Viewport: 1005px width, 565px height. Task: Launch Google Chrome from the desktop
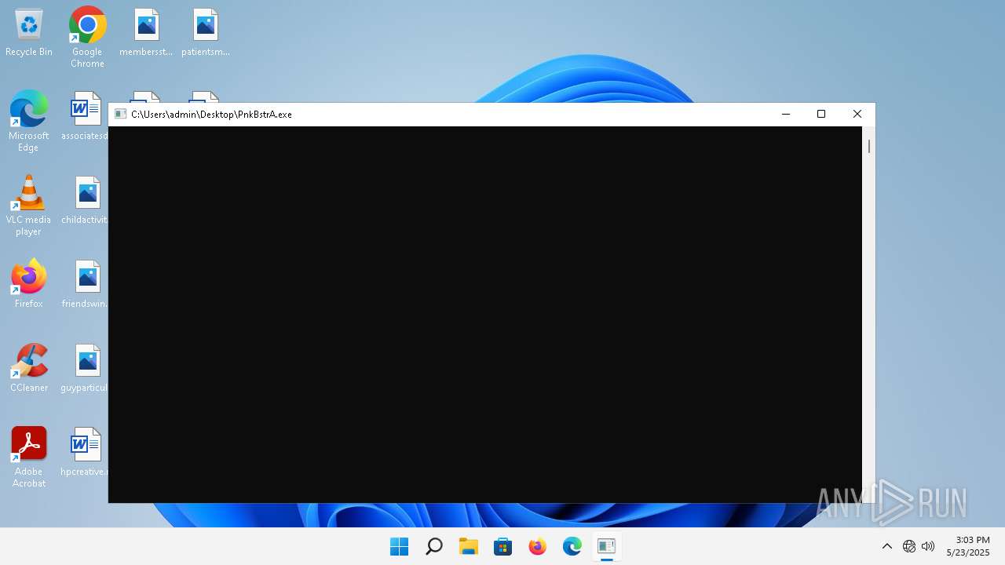87,37
